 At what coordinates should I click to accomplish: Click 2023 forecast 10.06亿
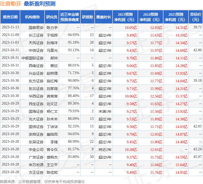tap(131, 96)
